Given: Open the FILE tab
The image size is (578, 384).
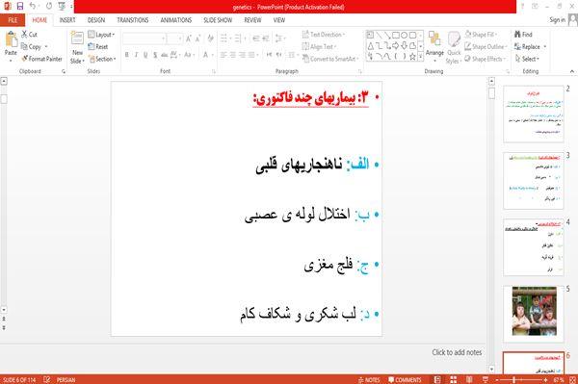Looking at the screenshot, I should (13, 20).
